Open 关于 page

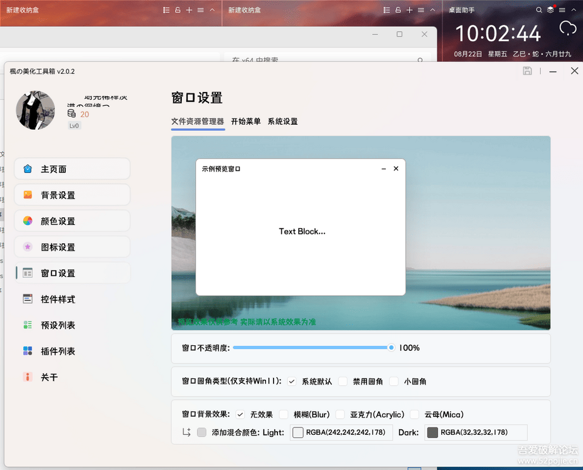tap(72, 377)
